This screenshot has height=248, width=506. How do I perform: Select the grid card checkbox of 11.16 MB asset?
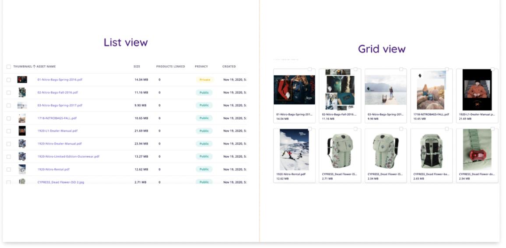[x=355, y=69]
